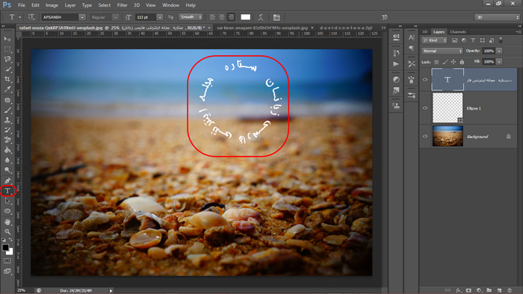The image size is (523, 294).
Task: Switch to sai-kiran-anagani document tab
Action: (262, 28)
